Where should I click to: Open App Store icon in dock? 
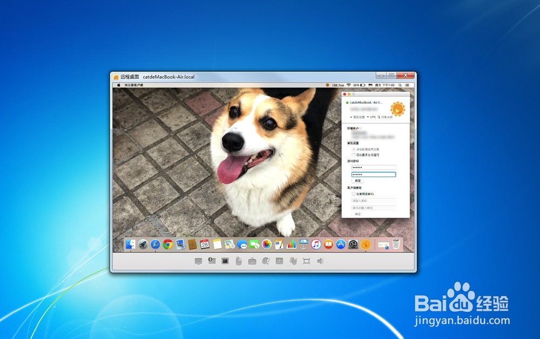tap(341, 244)
